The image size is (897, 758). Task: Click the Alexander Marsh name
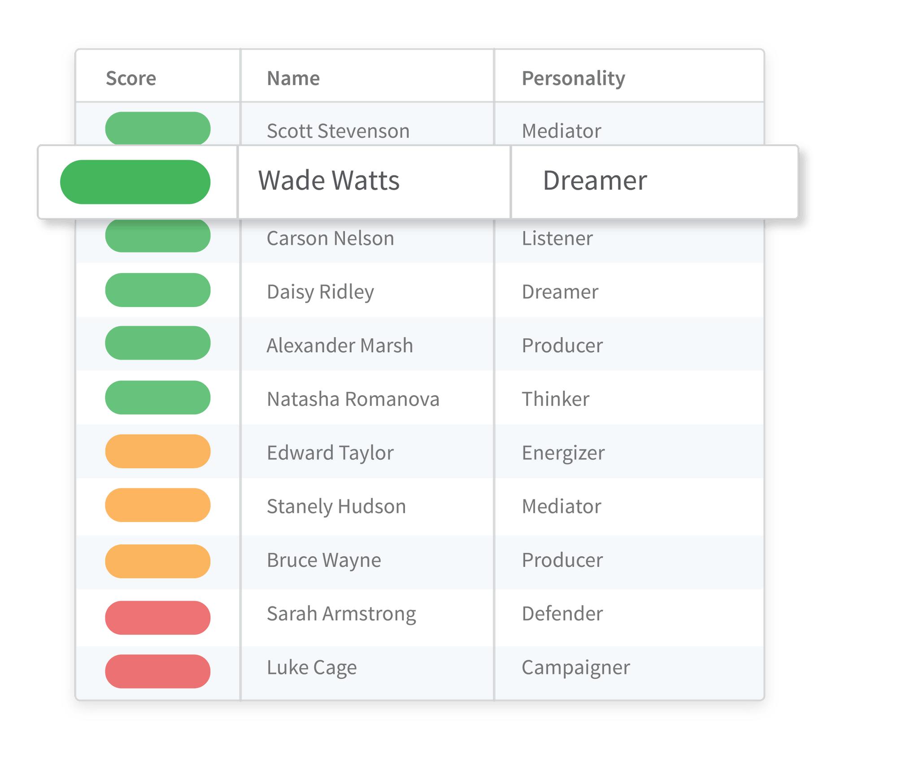(340, 345)
